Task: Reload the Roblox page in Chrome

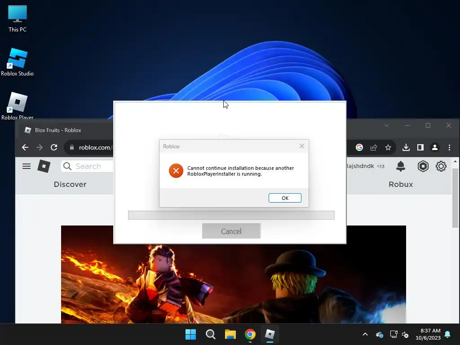Action: pos(54,147)
